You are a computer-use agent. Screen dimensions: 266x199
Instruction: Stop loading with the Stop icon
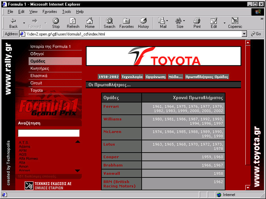(56, 23)
